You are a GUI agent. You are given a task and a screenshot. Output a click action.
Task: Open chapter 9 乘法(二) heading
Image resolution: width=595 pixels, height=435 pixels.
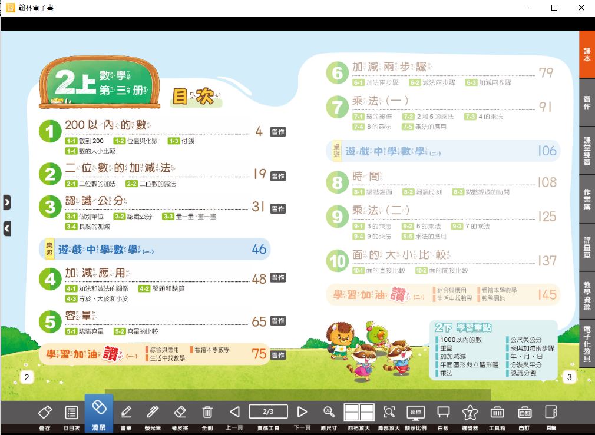click(381, 210)
